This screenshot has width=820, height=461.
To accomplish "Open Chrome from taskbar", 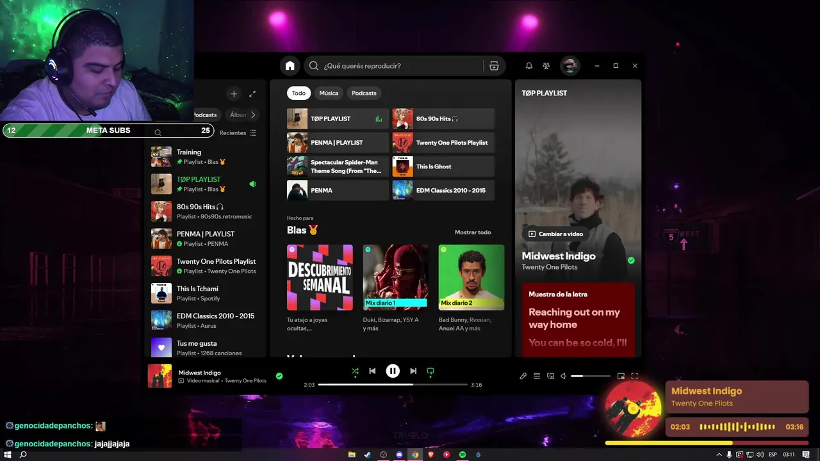I will [x=415, y=455].
